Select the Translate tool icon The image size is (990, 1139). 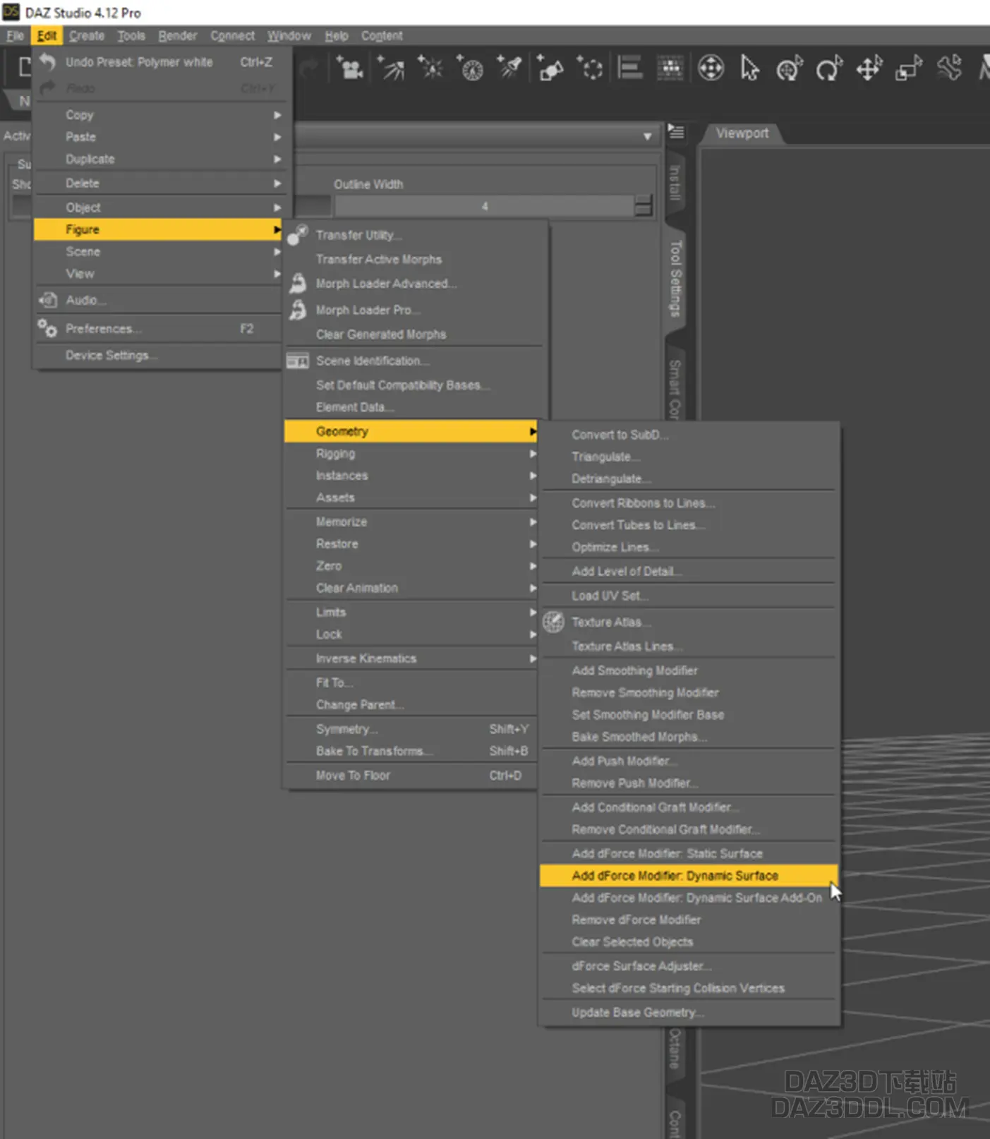coord(869,68)
